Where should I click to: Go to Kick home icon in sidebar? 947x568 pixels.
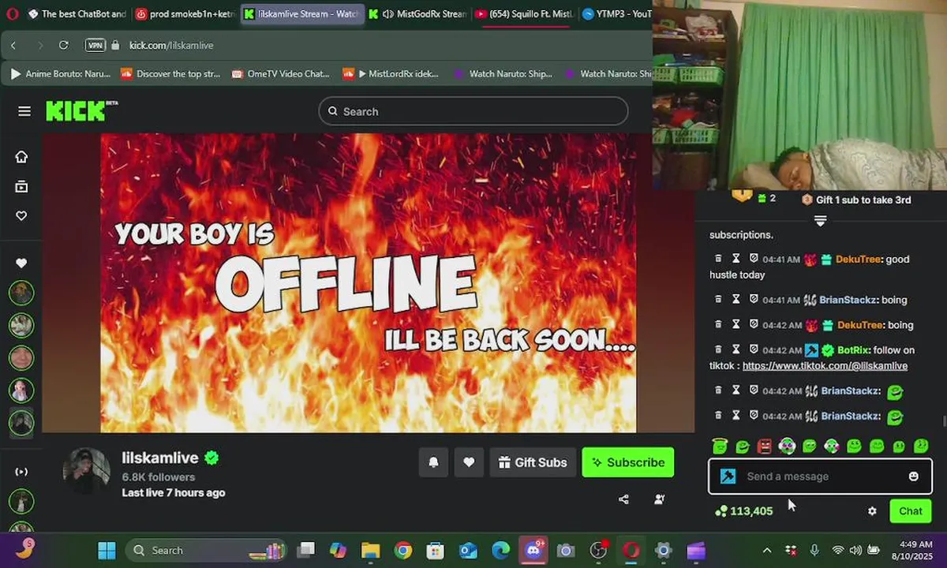(x=21, y=156)
